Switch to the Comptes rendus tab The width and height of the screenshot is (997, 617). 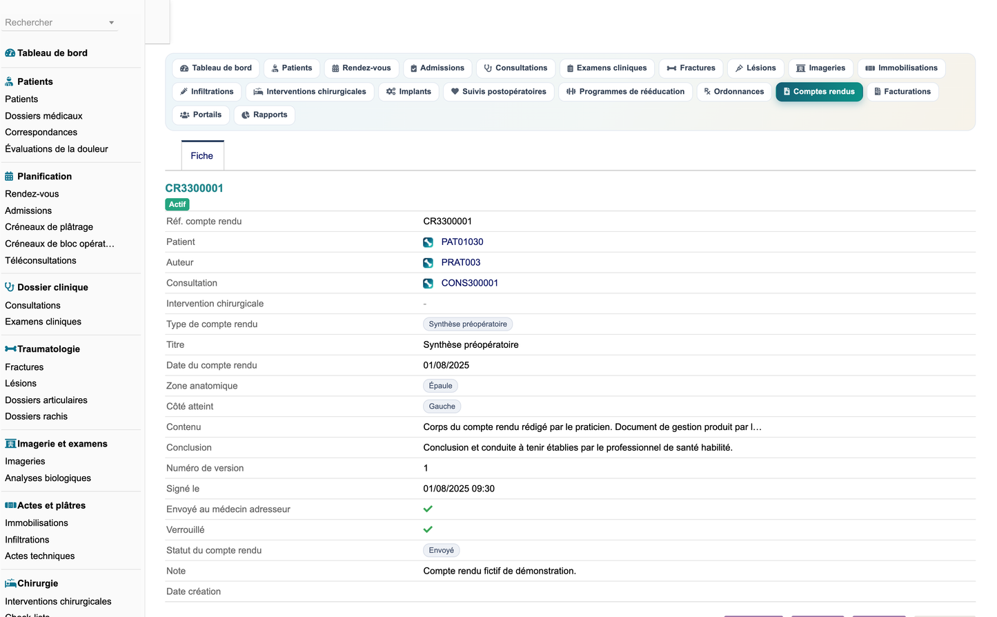coord(819,92)
